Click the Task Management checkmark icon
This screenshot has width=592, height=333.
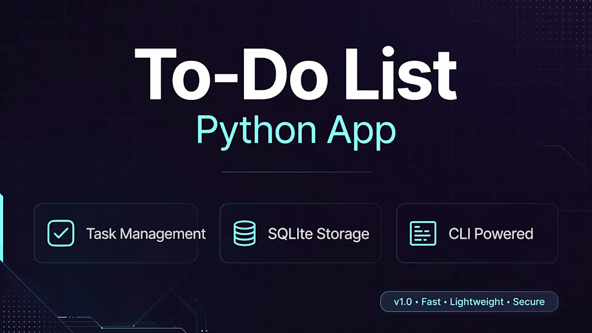(61, 233)
